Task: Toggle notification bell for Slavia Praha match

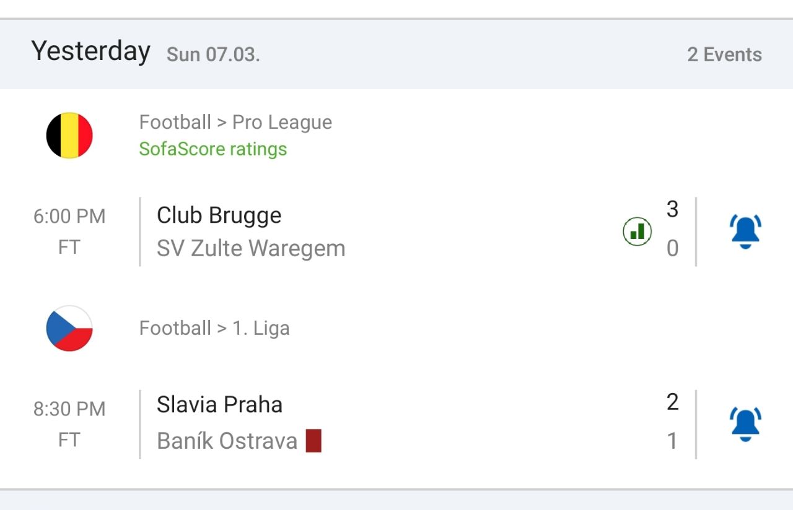Action: 745,424
